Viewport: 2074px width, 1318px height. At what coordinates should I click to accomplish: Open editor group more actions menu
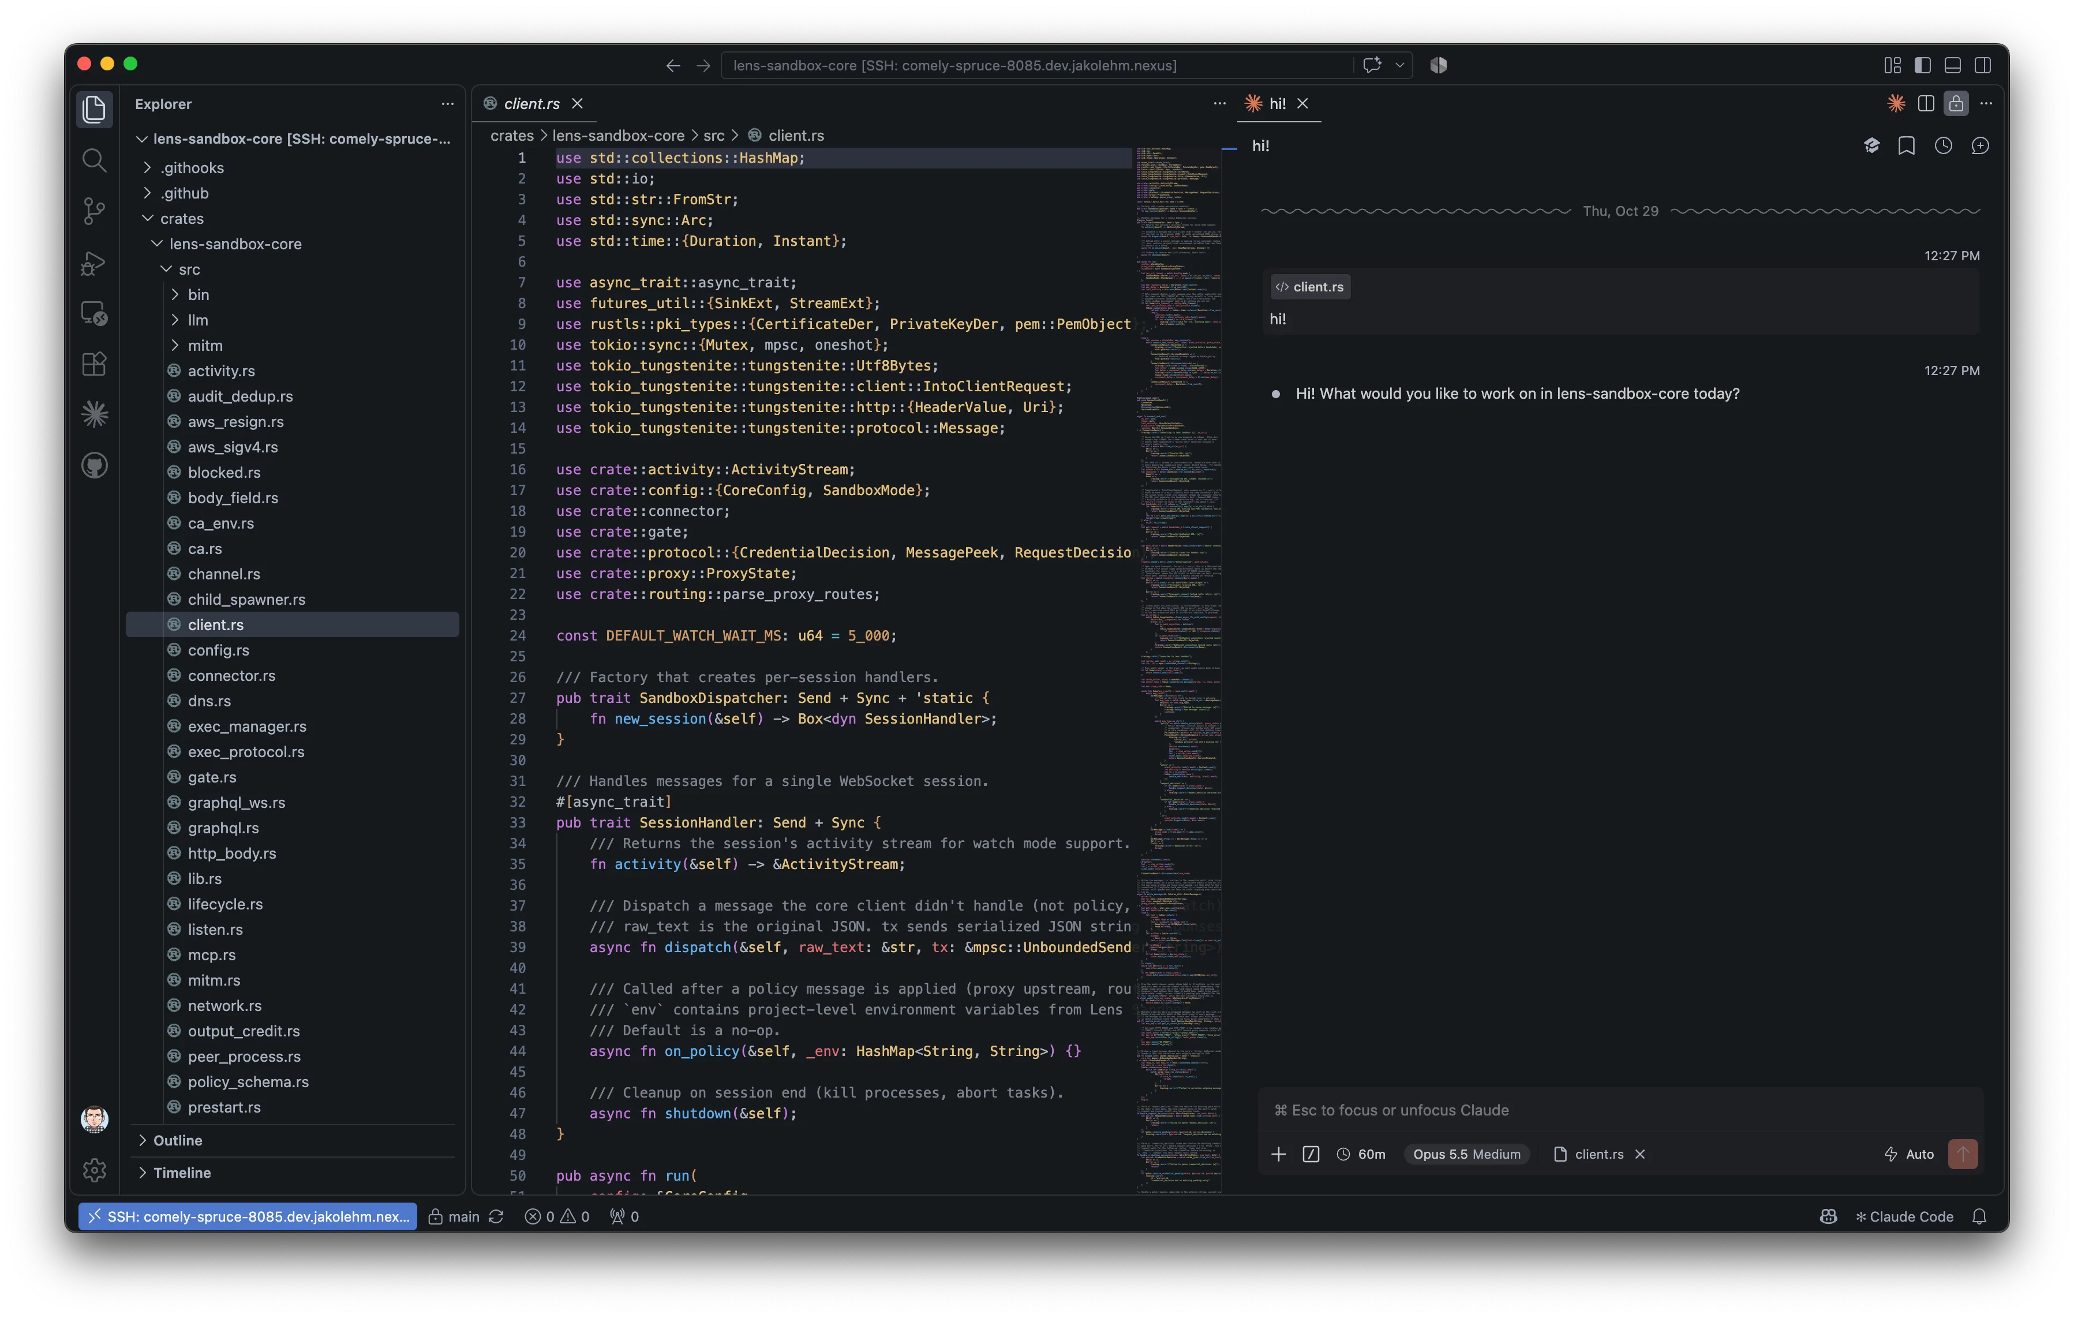point(1219,103)
